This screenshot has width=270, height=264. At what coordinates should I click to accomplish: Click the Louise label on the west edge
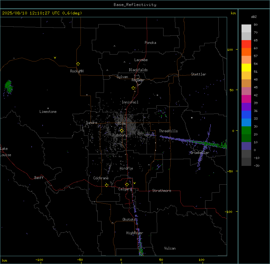point(6,155)
